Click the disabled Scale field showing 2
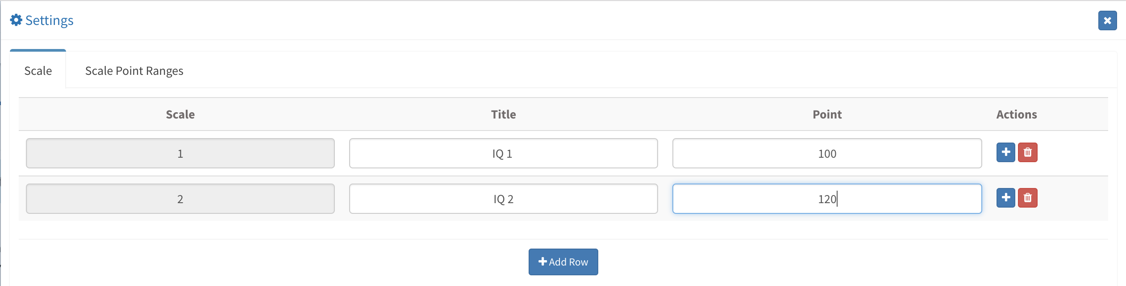 pyautogui.click(x=180, y=199)
